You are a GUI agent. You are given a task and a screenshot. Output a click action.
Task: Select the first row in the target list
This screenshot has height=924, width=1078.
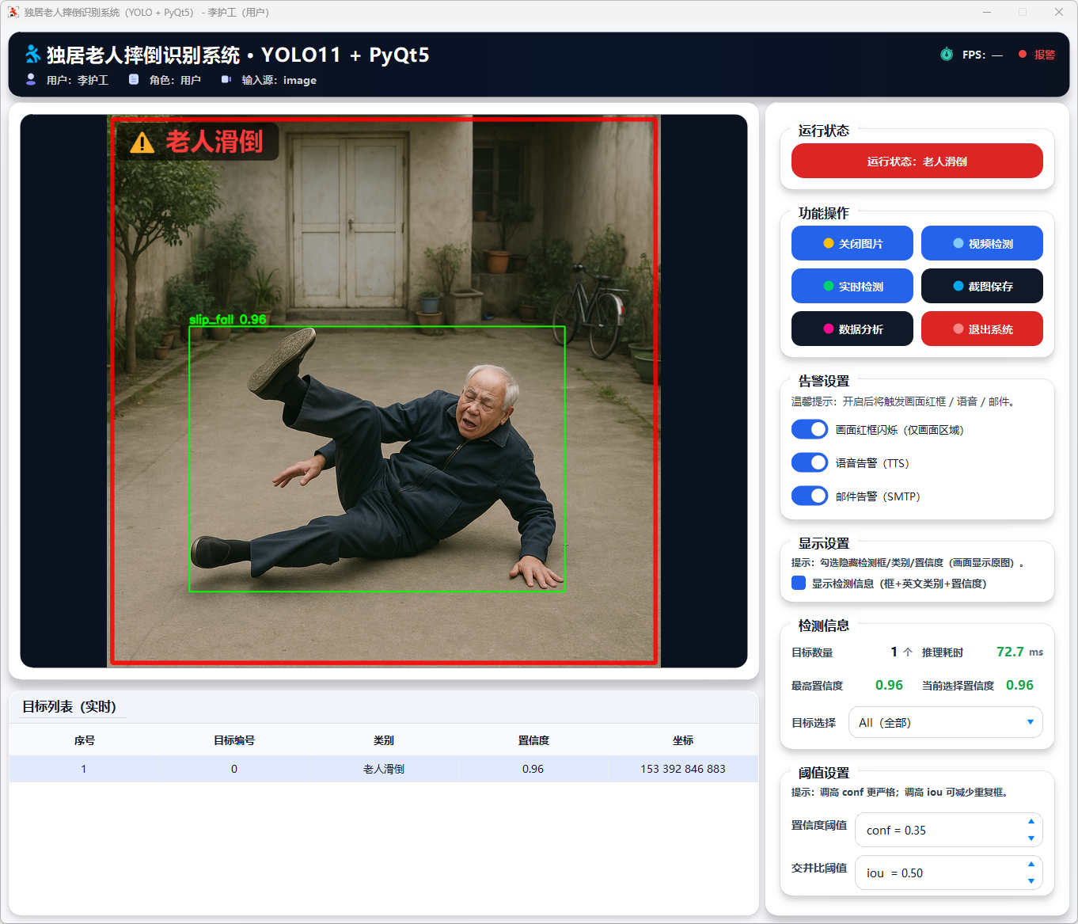[383, 769]
